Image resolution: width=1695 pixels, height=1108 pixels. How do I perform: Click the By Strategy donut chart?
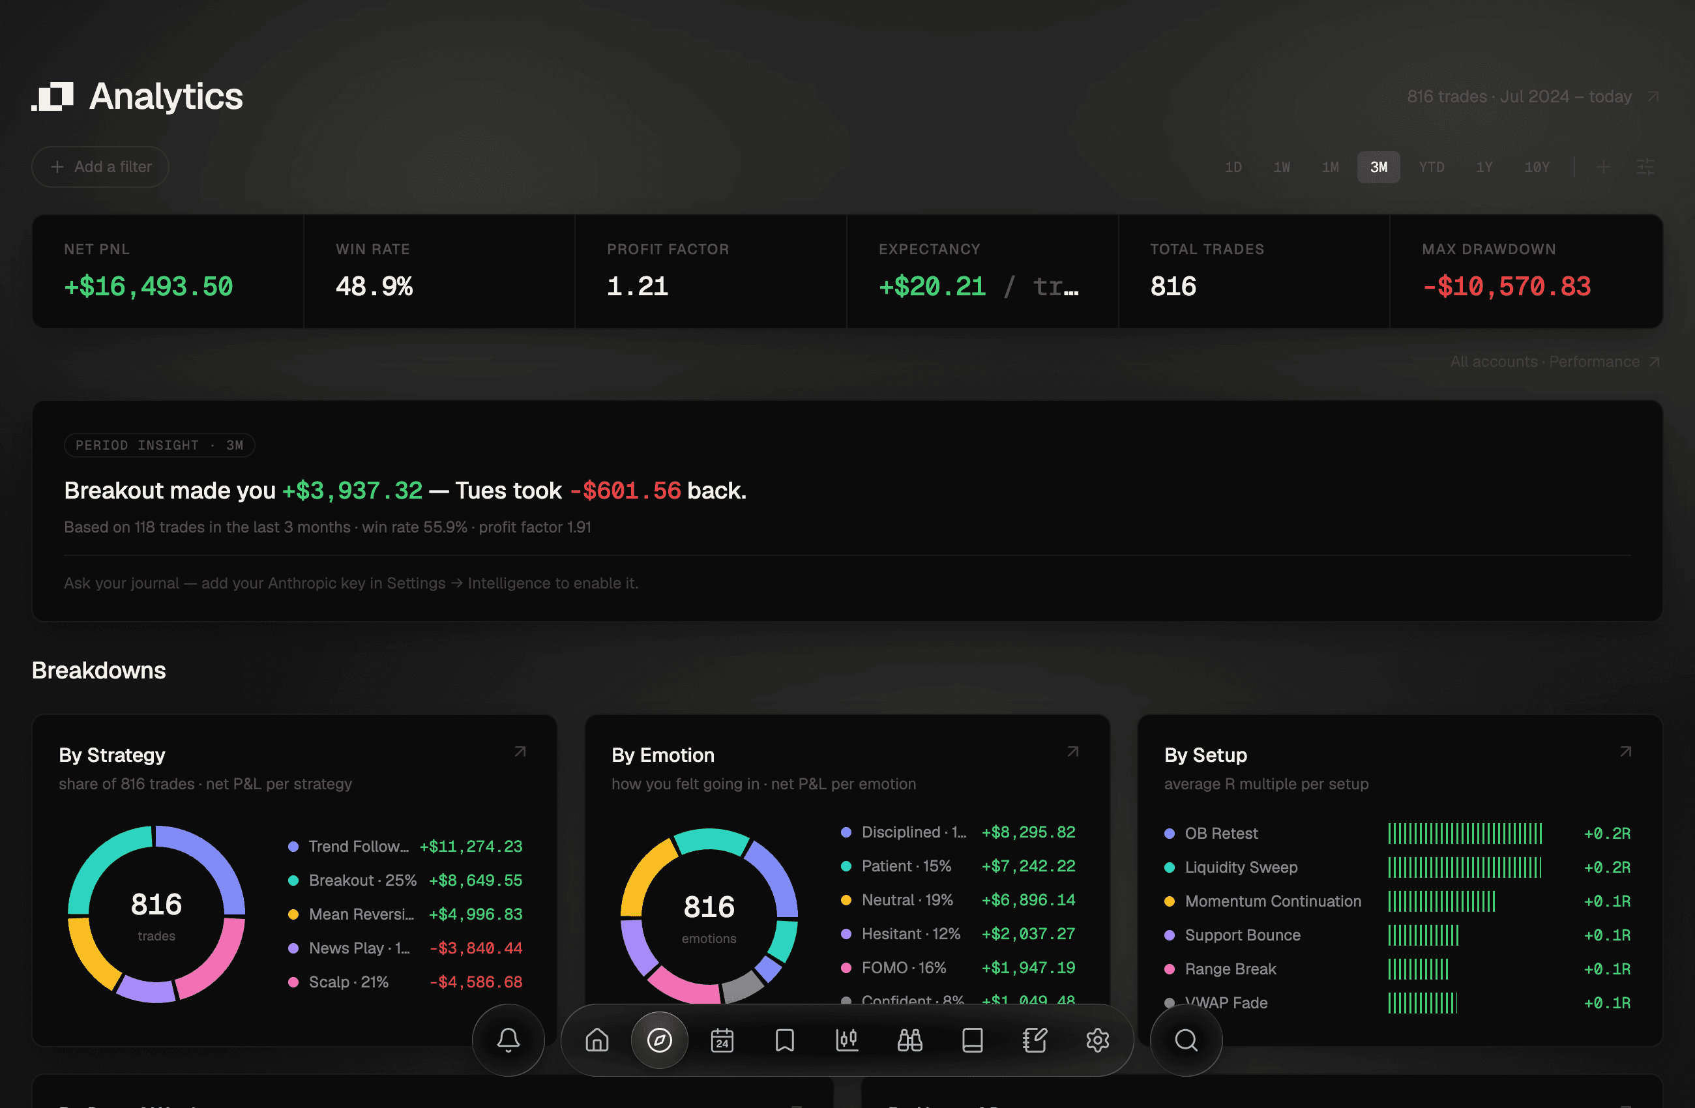click(x=156, y=914)
